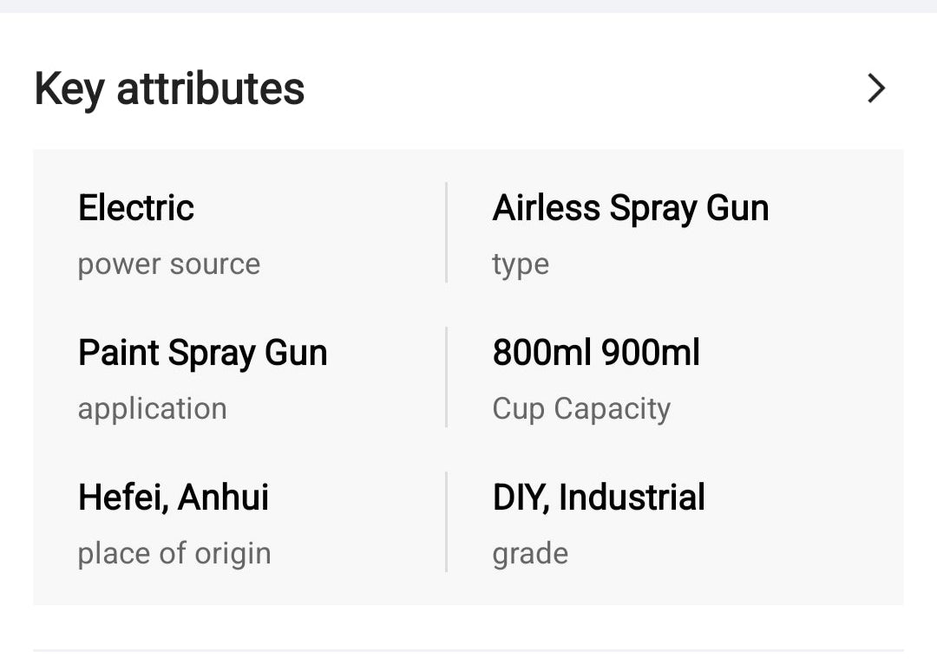Click the "type" attribute label
Screen dimensions: 937x664
(521, 264)
